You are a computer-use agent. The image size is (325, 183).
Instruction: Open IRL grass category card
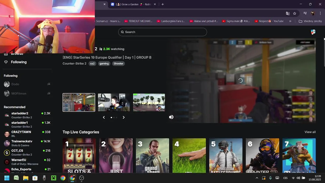coord(189,156)
